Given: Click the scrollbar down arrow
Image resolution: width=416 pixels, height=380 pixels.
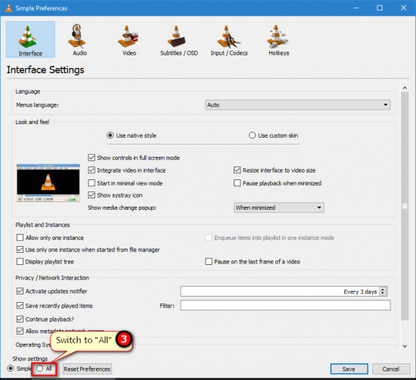Looking at the screenshot, I should [x=405, y=346].
